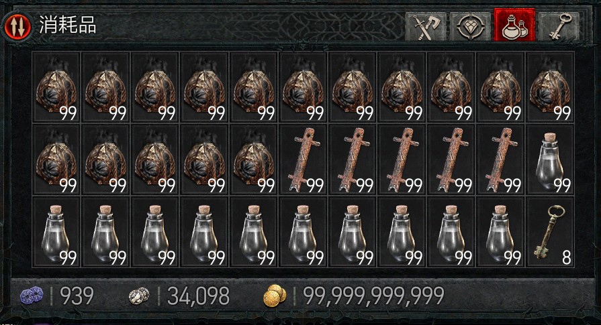Select the first rusty cross-shaped item stack
601x325 pixels.
point(303,159)
